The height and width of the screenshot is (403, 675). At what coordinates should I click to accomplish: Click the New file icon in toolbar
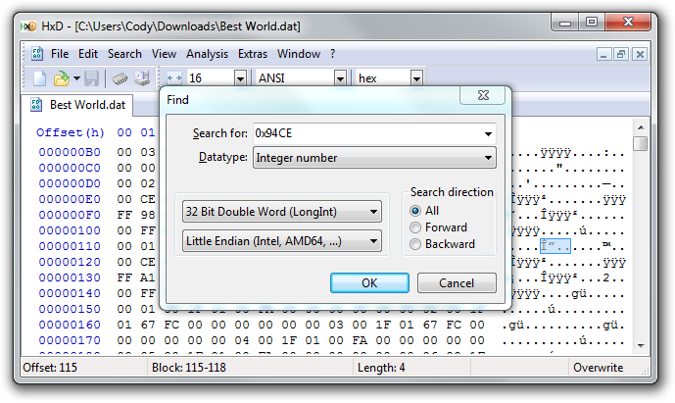pyautogui.click(x=39, y=77)
